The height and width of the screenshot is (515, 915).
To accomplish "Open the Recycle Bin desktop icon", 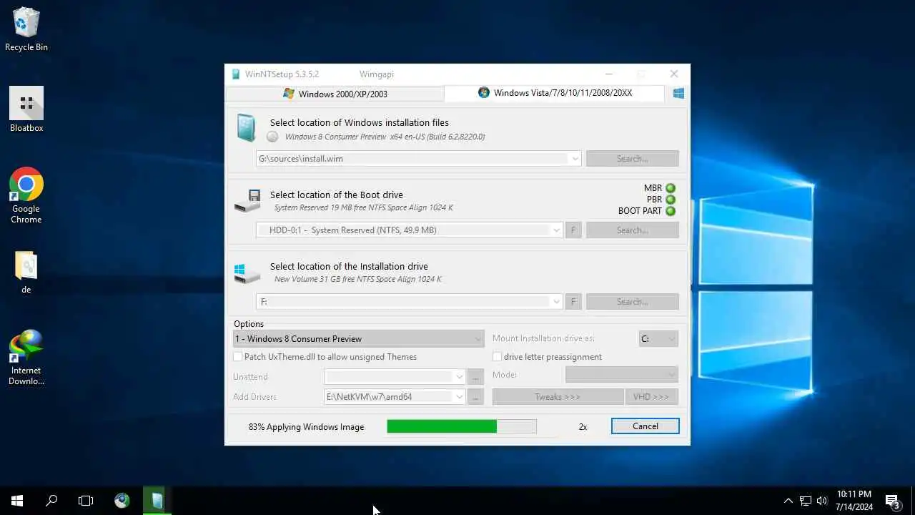I will click(26, 29).
